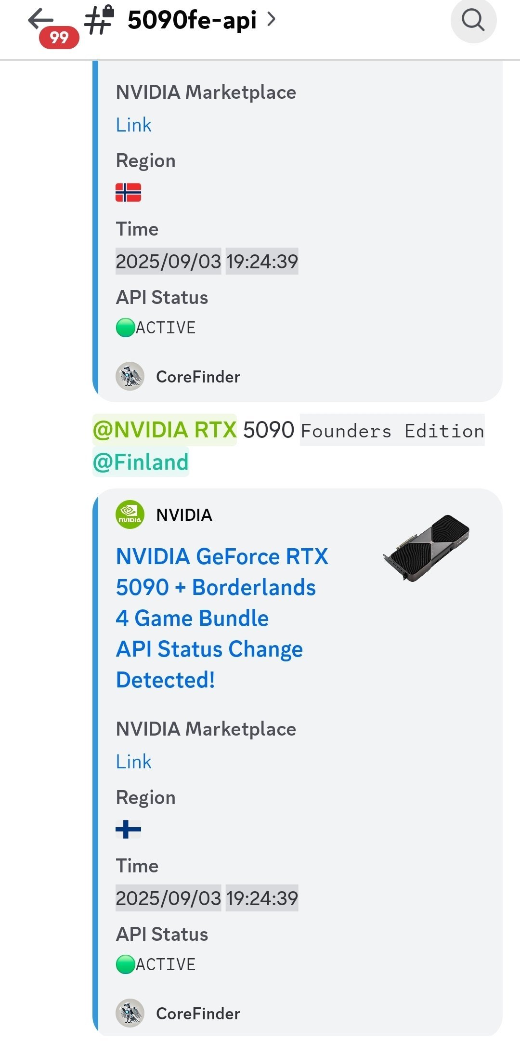Screen dimensions: 520x1041
Task: Enlarge the RTX 5090 graphics card thumbnail
Action: (x=426, y=548)
